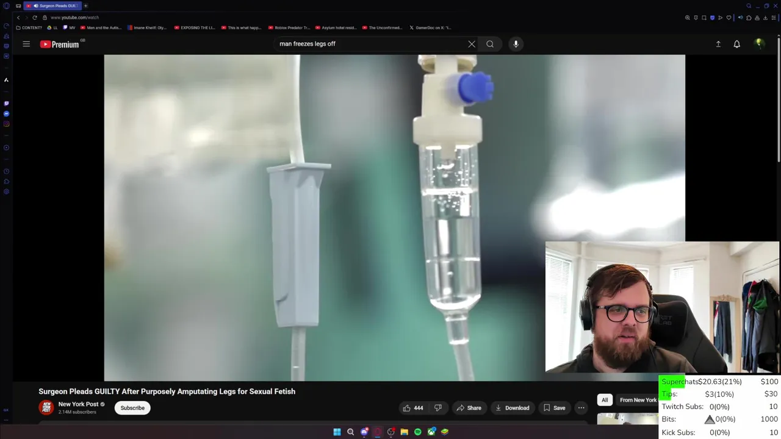Open 'GamerDoc on X' bookmark
781x439 pixels.
430,27
